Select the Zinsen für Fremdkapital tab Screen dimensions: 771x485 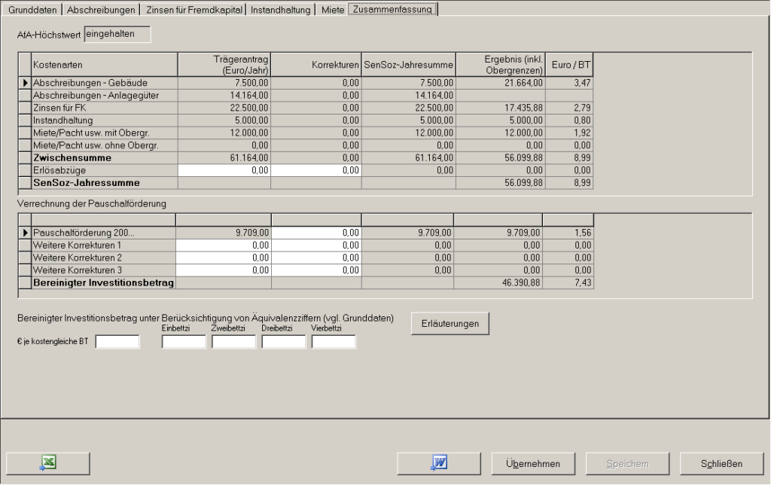coord(194,10)
